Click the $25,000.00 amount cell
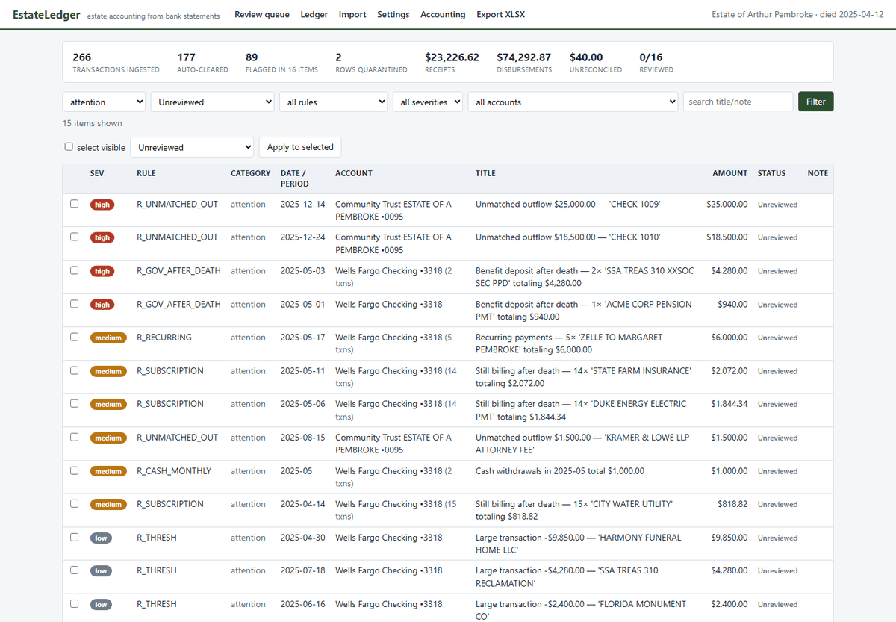 coord(727,204)
